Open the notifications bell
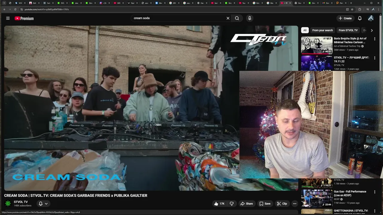This screenshot has width=383, height=215. coord(360,18)
